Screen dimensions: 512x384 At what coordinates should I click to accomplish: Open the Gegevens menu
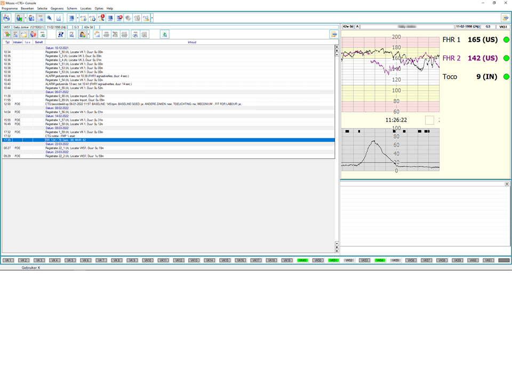pos(57,9)
